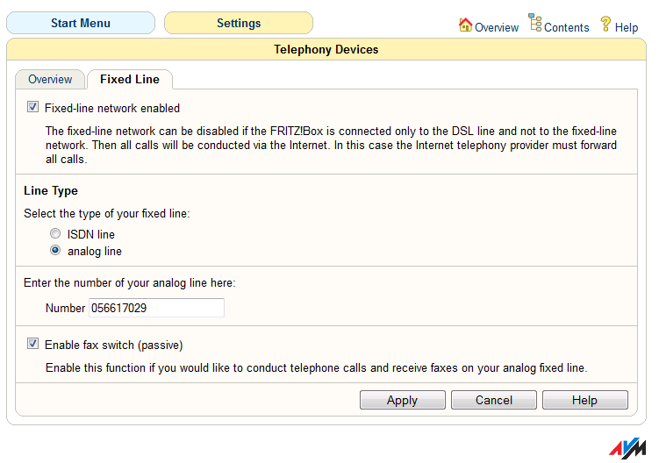Image resolution: width=659 pixels, height=463 pixels.
Task: Open the Help link in header
Action: click(x=627, y=27)
